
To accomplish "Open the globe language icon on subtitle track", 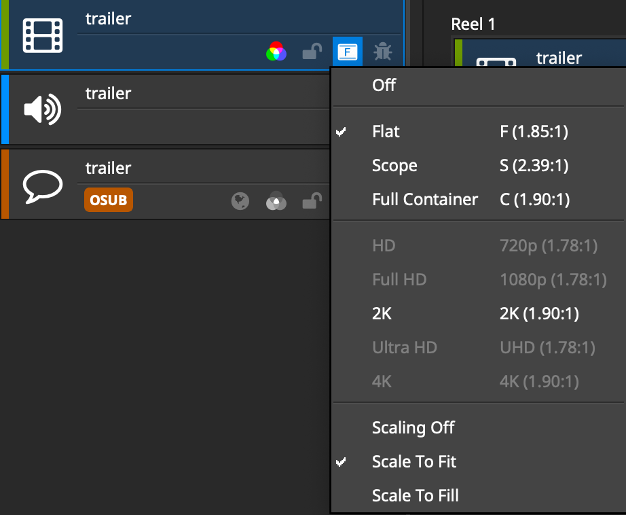I will click(240, 201).
